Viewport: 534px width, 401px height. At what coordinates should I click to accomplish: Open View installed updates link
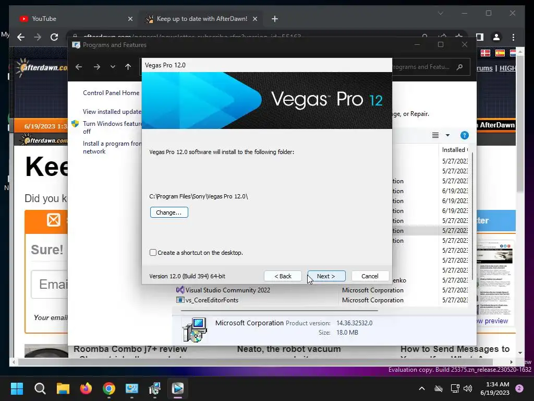[x=112, y=112]
